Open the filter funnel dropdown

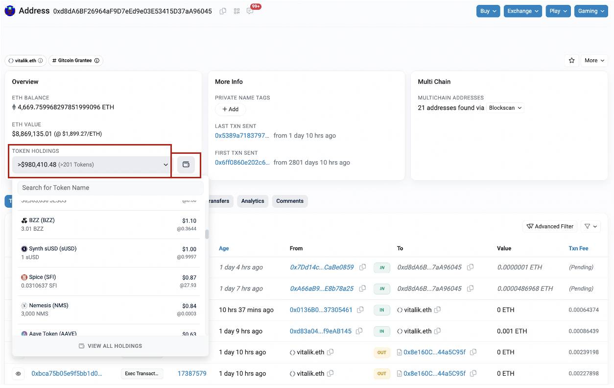pos(591,226)
